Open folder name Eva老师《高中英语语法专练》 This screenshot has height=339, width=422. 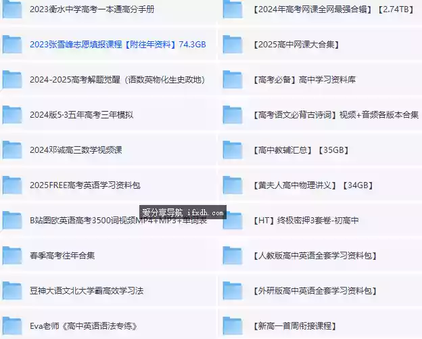[x=84, y=326]
